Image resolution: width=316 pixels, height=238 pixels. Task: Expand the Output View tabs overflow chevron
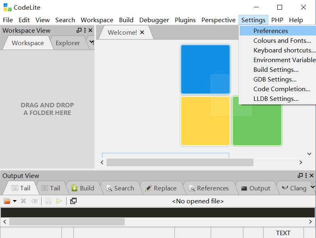point(312,187)
